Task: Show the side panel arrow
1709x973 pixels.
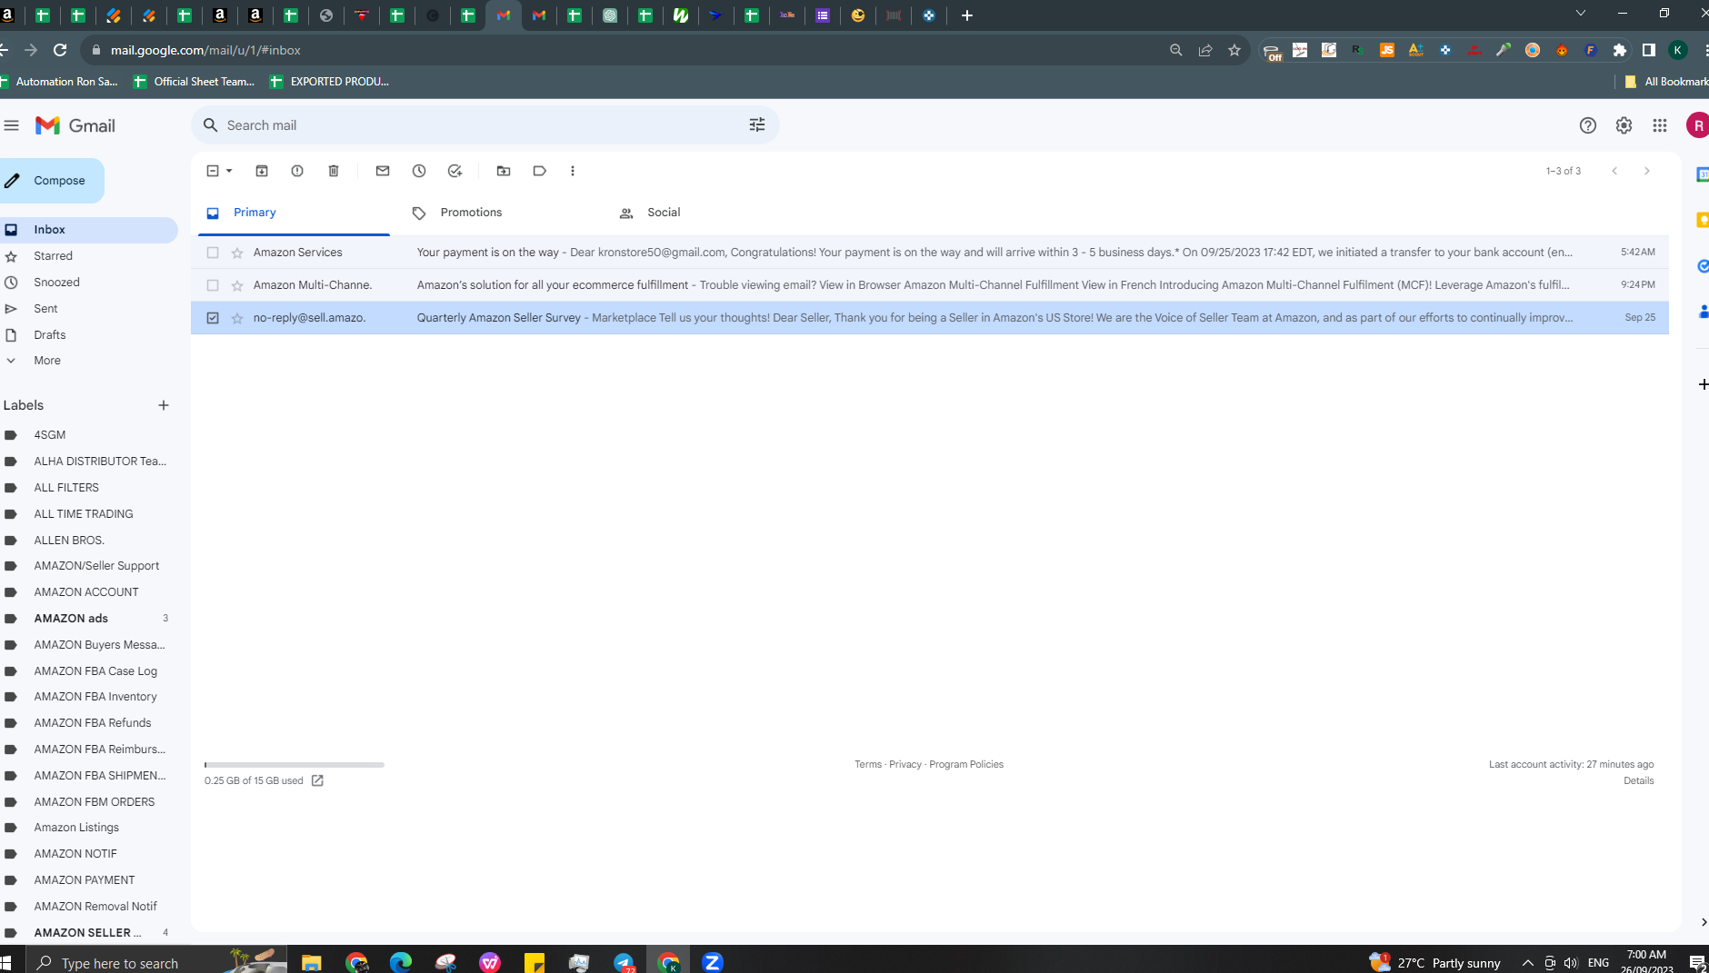Action: [x=1703, y=921]
